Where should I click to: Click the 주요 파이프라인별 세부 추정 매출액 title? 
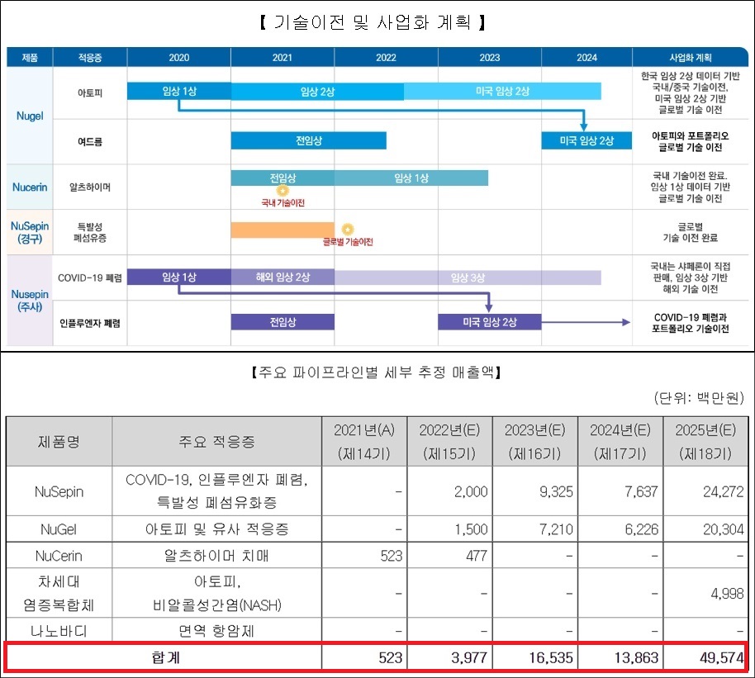376,372
